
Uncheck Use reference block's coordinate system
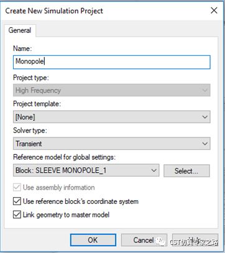tap(17, 201)
